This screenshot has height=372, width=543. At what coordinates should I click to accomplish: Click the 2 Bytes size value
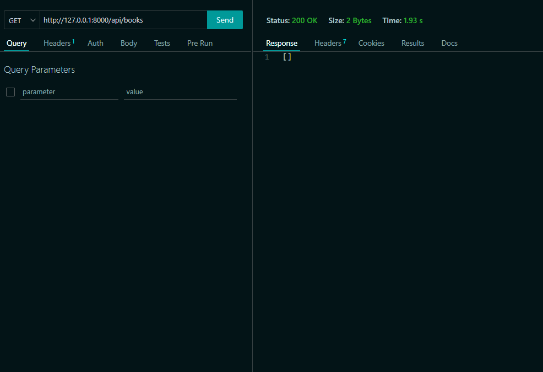tap(359, 20)
